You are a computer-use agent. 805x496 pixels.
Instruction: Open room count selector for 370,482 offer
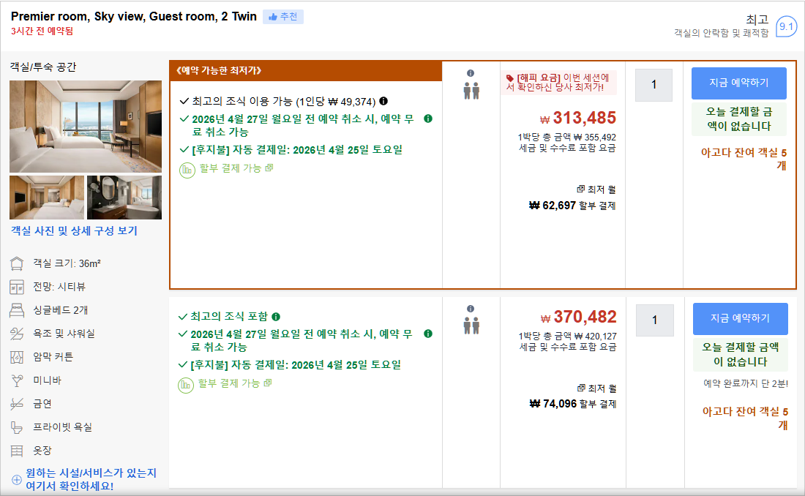654,320
